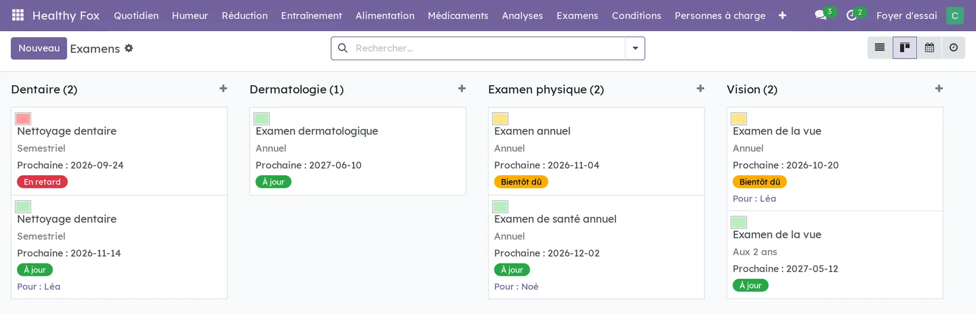Expand the search options dropdown arrow
This screenshot has height=314, width=976.
635,48
